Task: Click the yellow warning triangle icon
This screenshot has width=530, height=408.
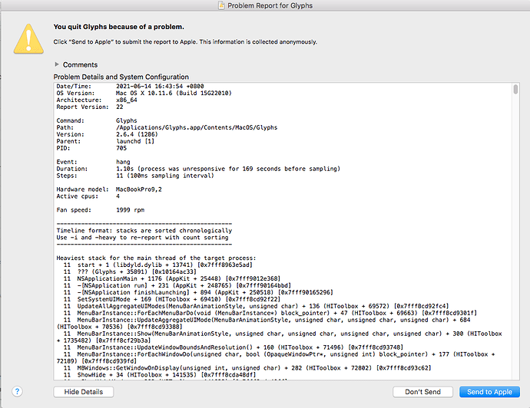Action: [28, 39]
